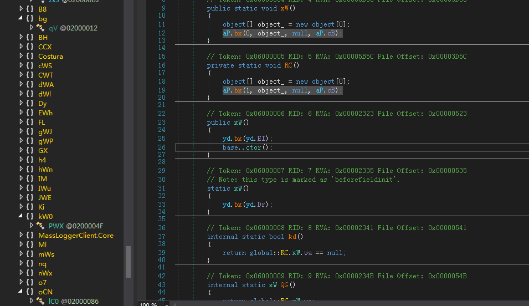
Task: Click the namespace icon next to JWE
Action: coord(30,198)
